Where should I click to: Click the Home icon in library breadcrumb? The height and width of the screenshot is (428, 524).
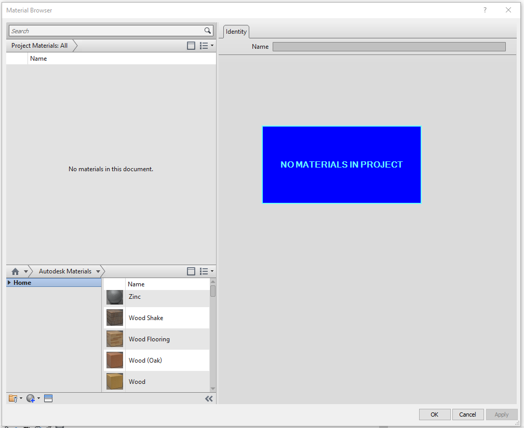16,271
